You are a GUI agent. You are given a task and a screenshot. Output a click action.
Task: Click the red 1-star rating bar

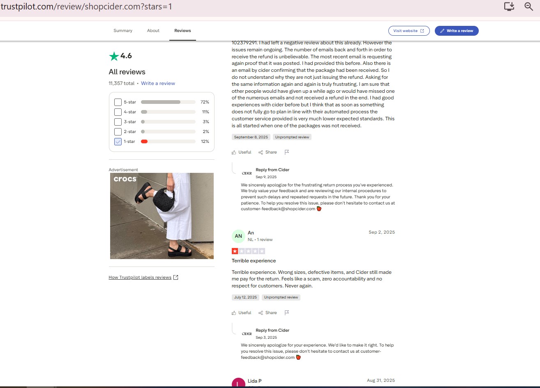168,141
